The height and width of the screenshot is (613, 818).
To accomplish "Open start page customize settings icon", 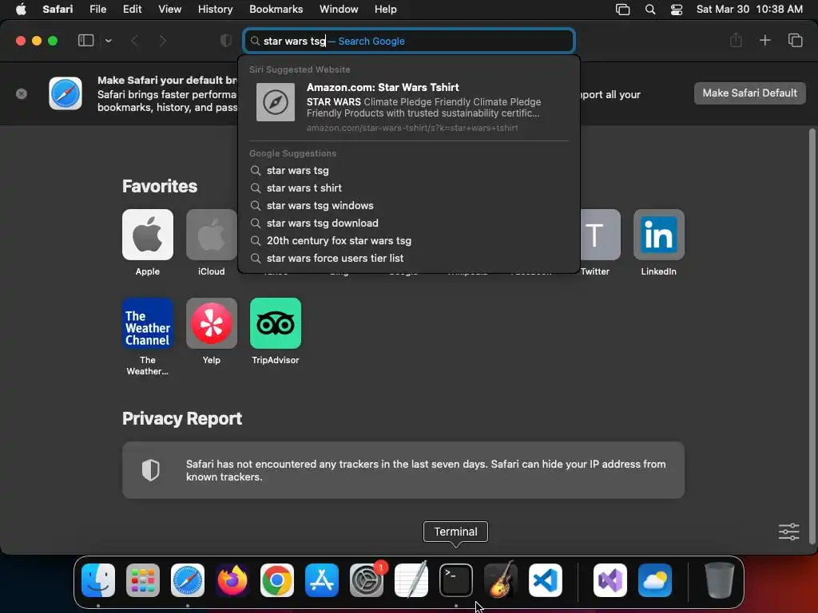I will [x=788, y=532].
